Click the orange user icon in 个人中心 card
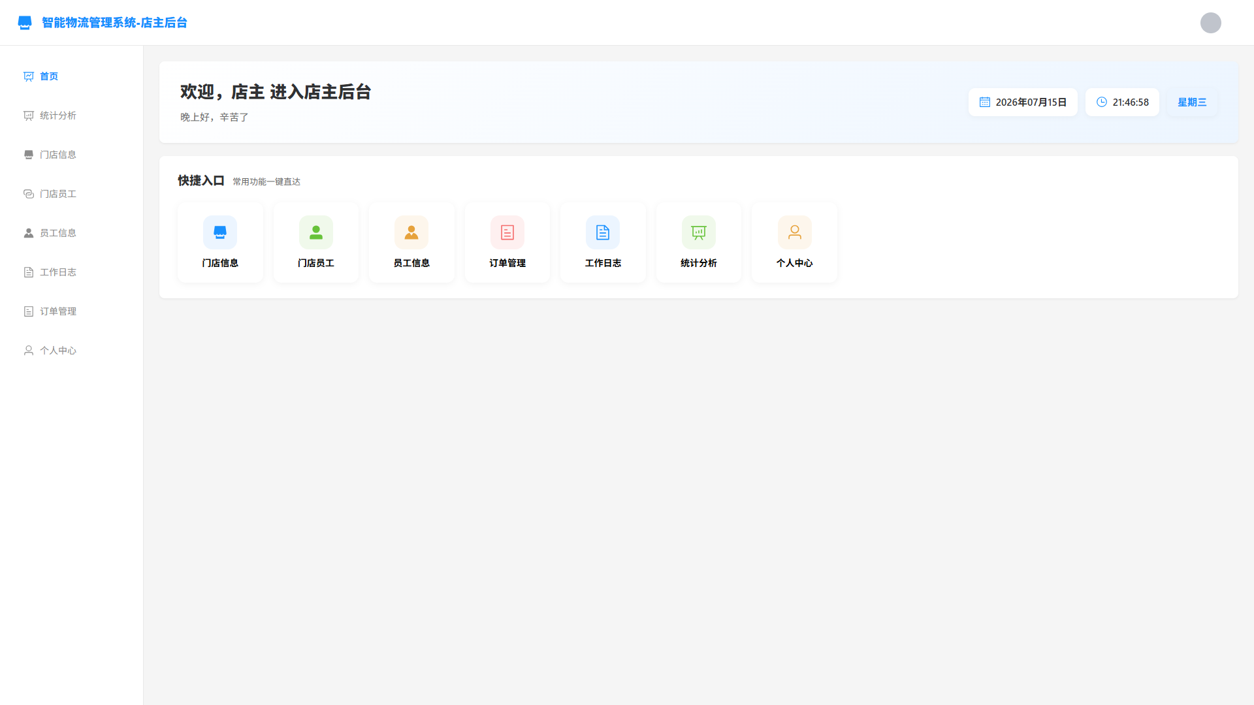The image size is (1254, 705). [795, 232]
